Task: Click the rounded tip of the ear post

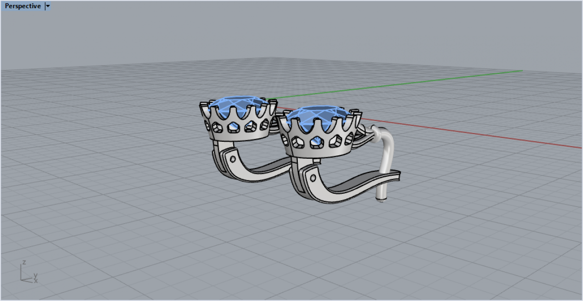Action: point(382,199)
